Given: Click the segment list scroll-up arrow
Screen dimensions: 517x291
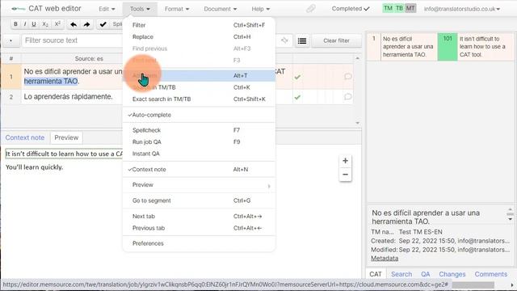Looking at the screenshot, I should click(357, 58).
